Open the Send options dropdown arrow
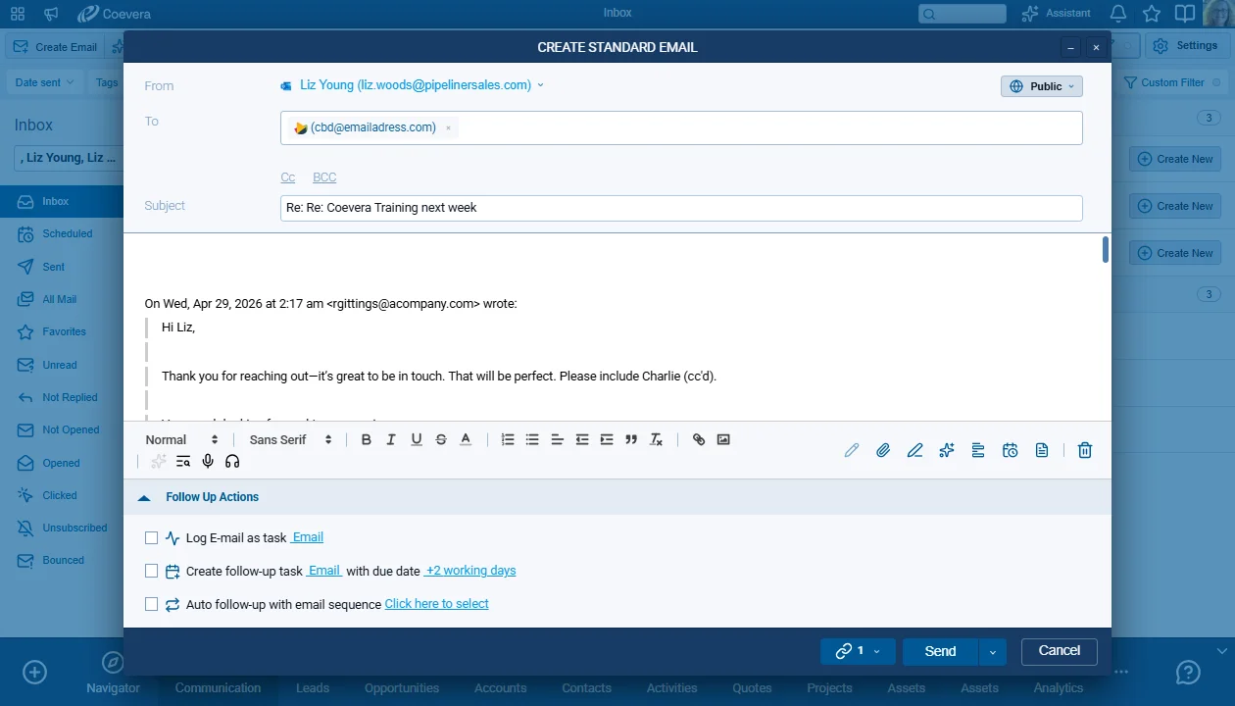This screenshot has width=1235, height=706. 992,651
